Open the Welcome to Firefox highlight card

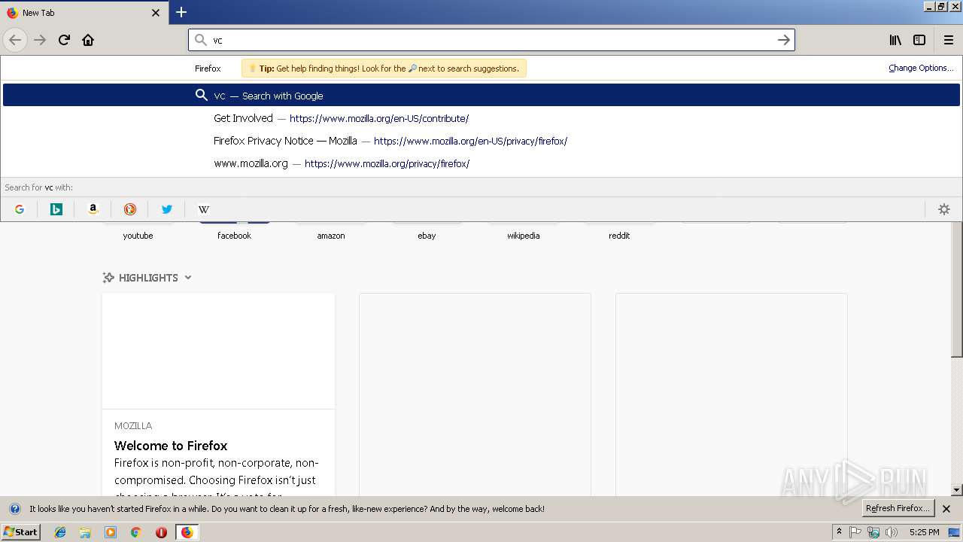[x=218, y=394]
